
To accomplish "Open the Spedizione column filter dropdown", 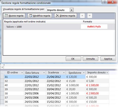I will (84, 73).
